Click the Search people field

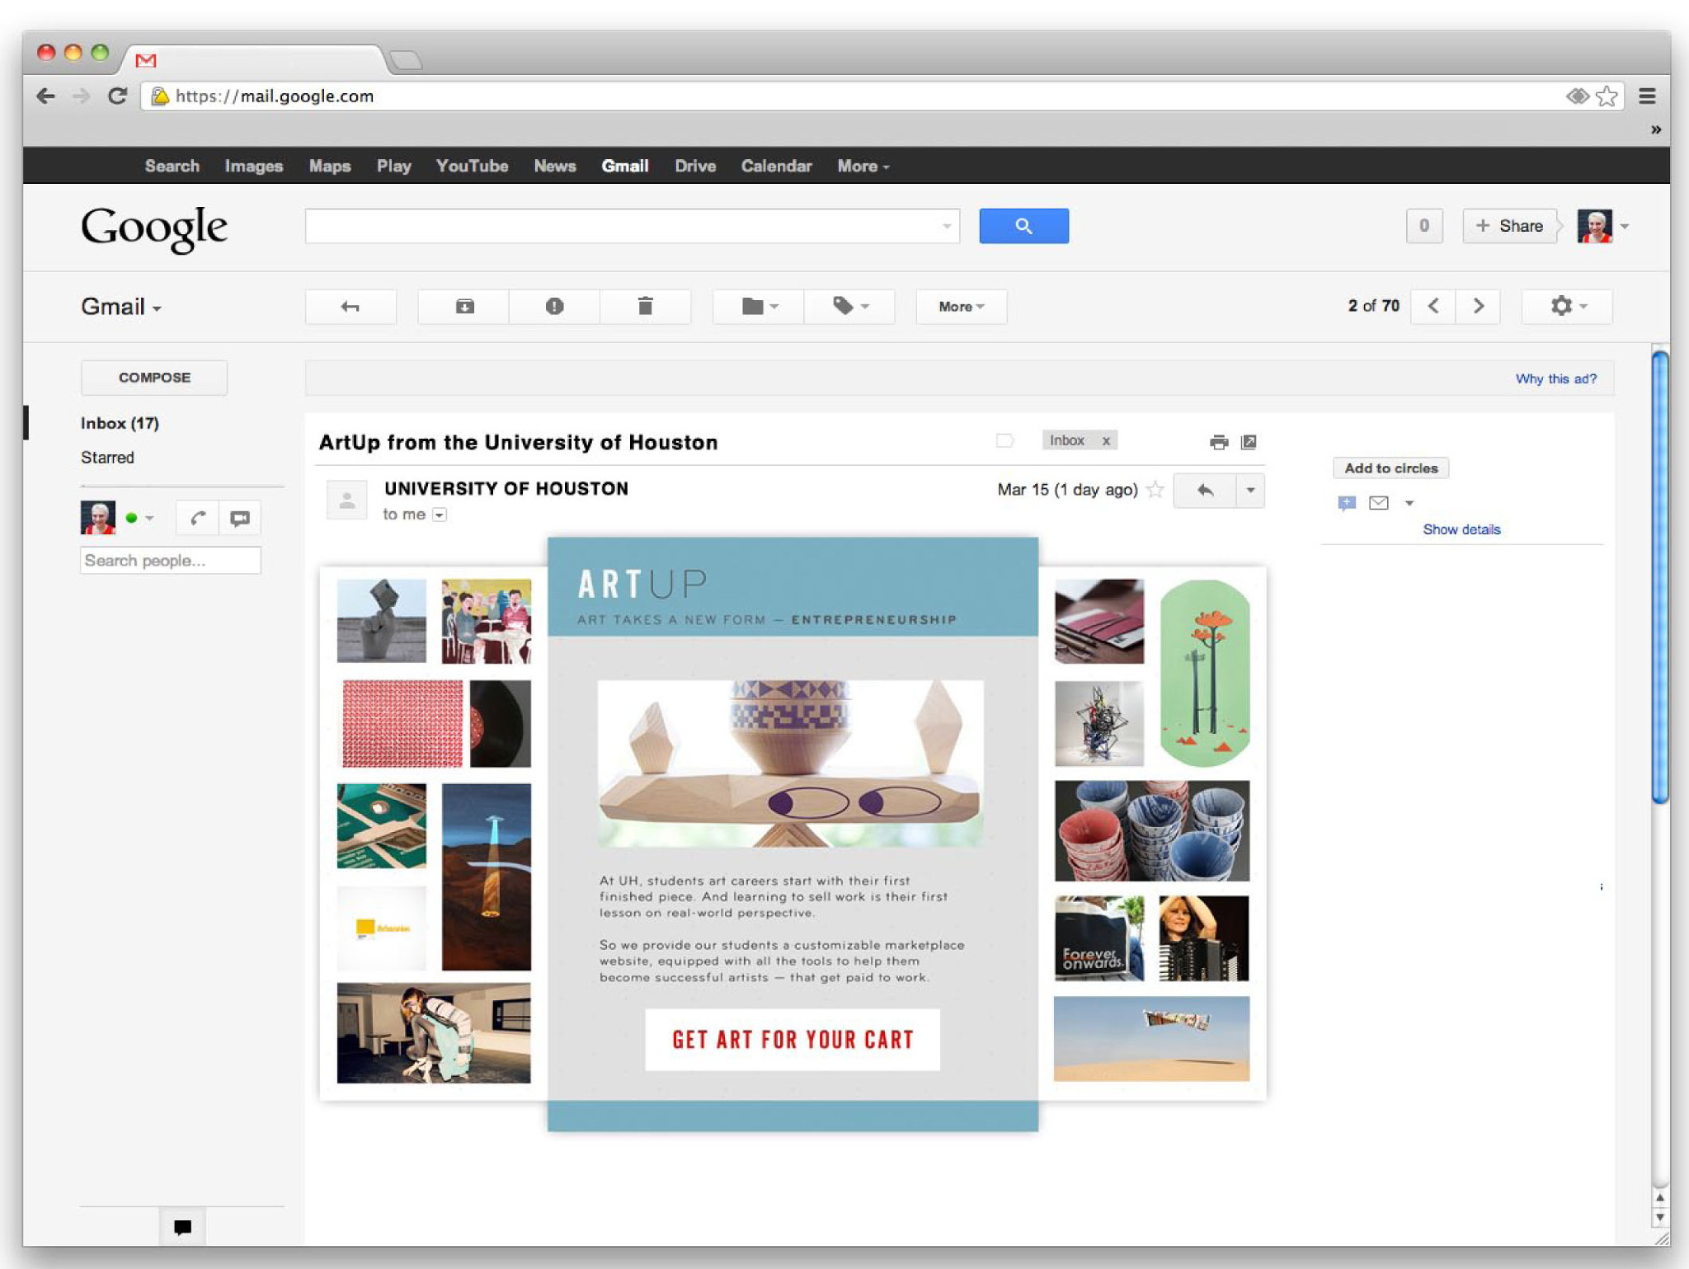point(171,561)
